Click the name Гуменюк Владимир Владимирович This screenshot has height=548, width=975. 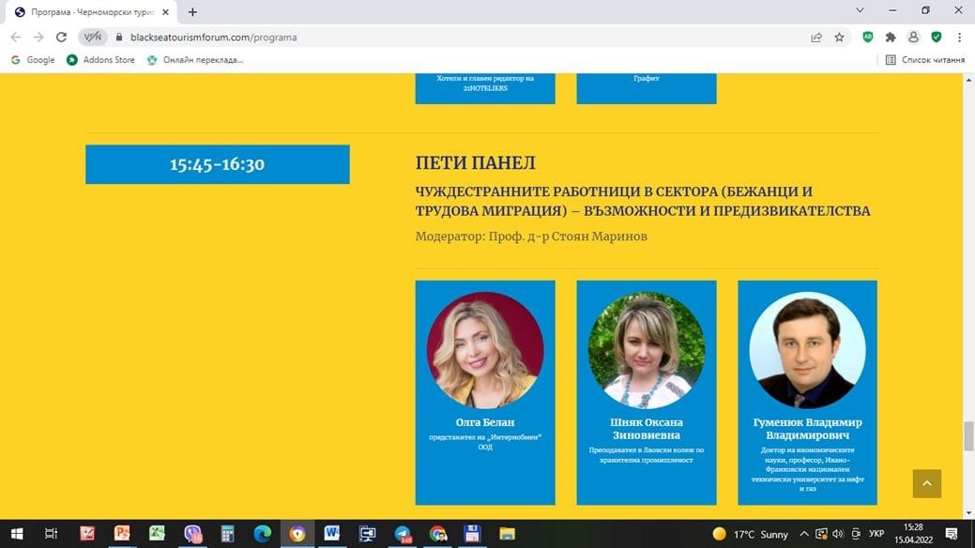coord(807,429)
